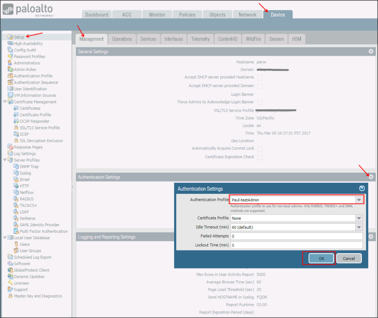Click OK to confirm authentication settings
The width and height of the screenshot is (378, 318).
pyautogui.click(x=321, y=259)
